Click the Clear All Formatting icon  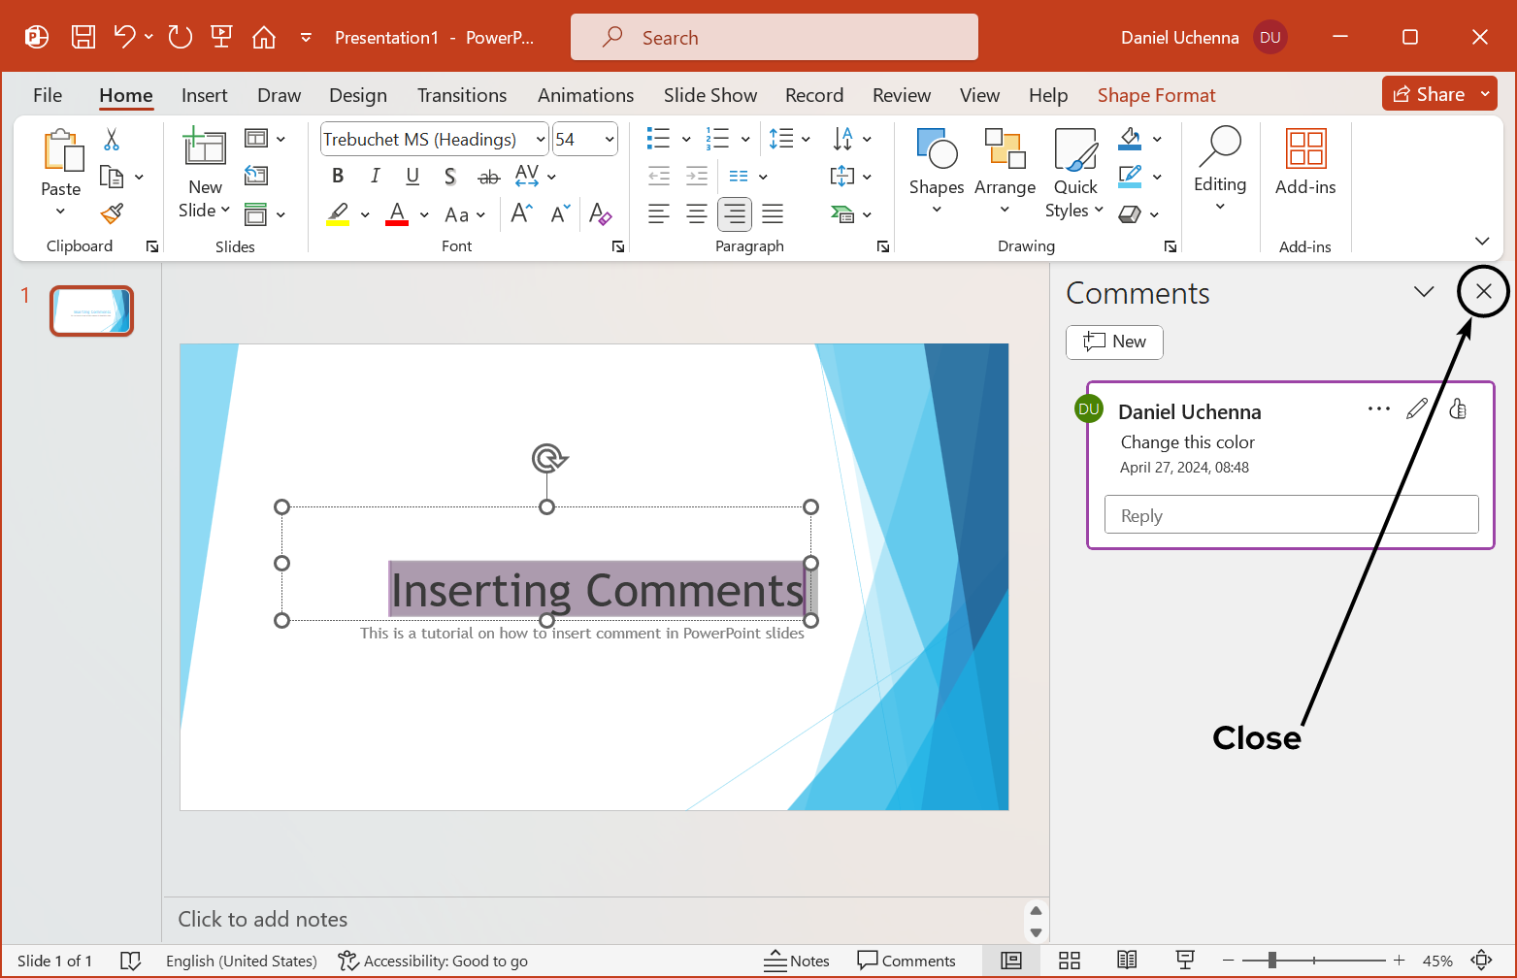click(600, 214)
